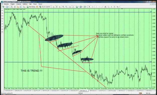Switch to the H4 timeframe button
This screenshot has width=157, height=95.
point(2,24)
